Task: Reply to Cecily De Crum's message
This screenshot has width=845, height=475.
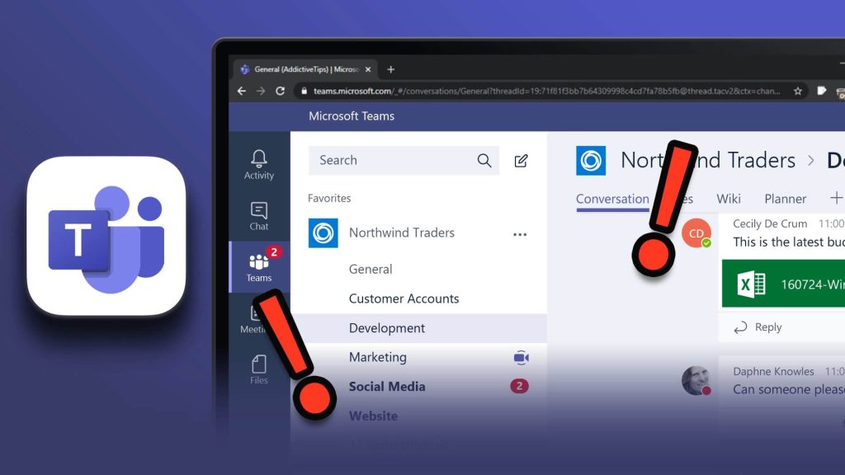Action: coord(758,327)
